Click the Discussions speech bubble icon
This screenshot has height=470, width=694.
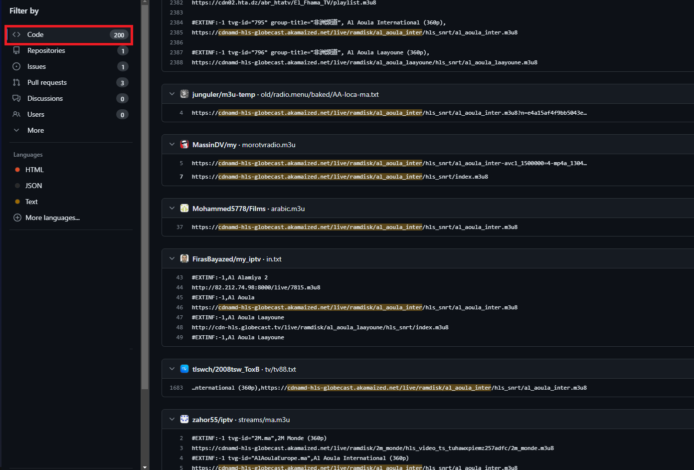16,98
